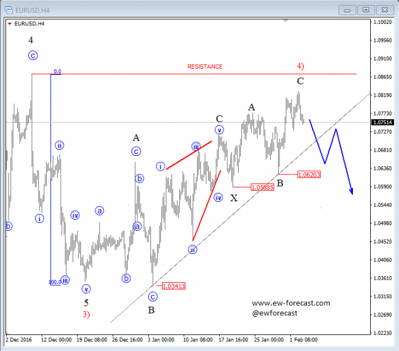Click the red 1.03413 price label
Screen dimensions: 399x351
coord(174,286)
